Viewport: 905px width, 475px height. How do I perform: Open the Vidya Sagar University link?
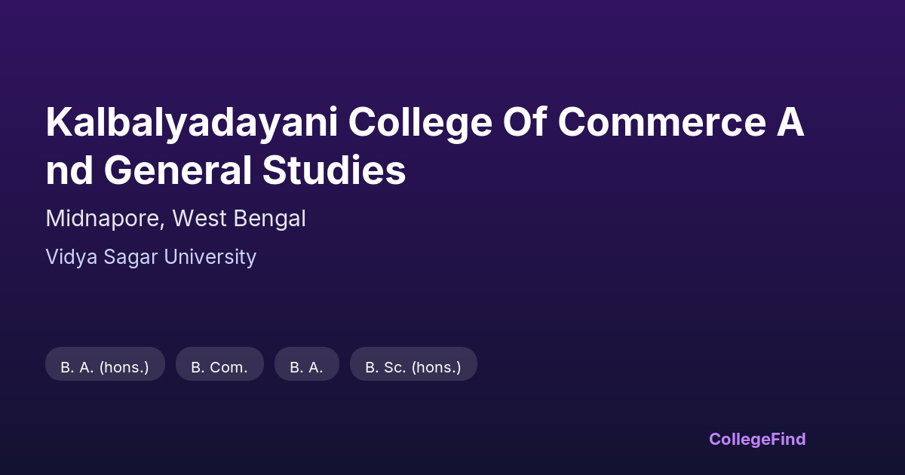point(151,257)
